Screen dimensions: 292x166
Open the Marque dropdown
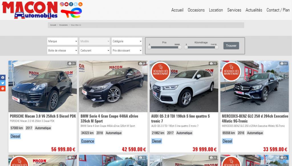point(62,41)
